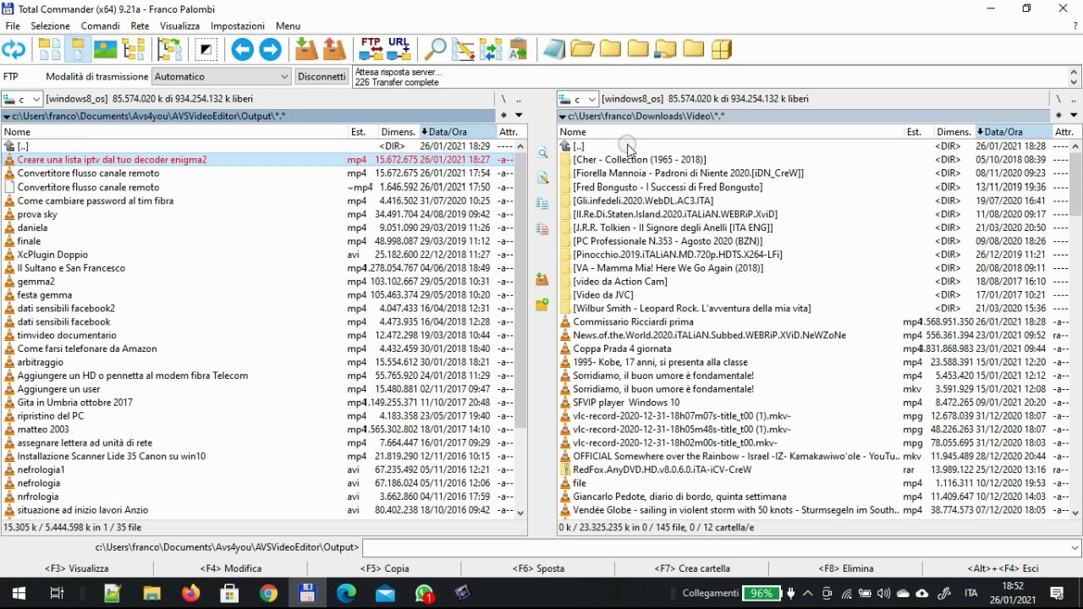This screenshot has height=609, width=1083.
Task: Open the Rete menu
Action: point(140,26)
